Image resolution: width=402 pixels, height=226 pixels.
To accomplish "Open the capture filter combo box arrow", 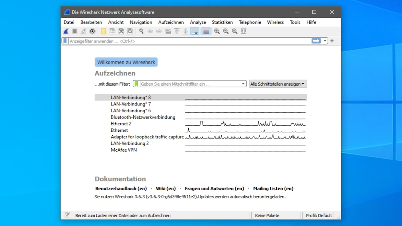I will [243, 84].
